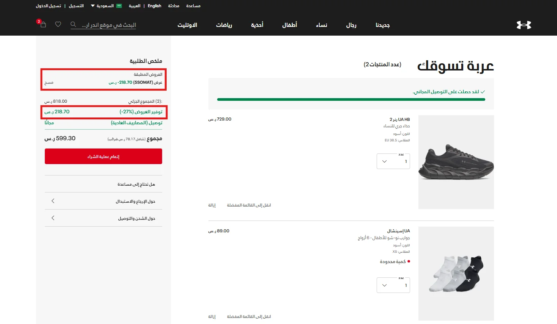Open the نساء menu
This screenshot has width=557, height=324.
(322, 25)
